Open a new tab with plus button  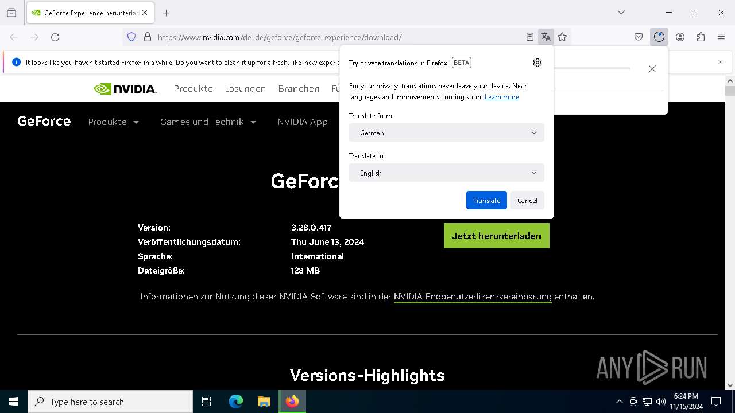166,13
